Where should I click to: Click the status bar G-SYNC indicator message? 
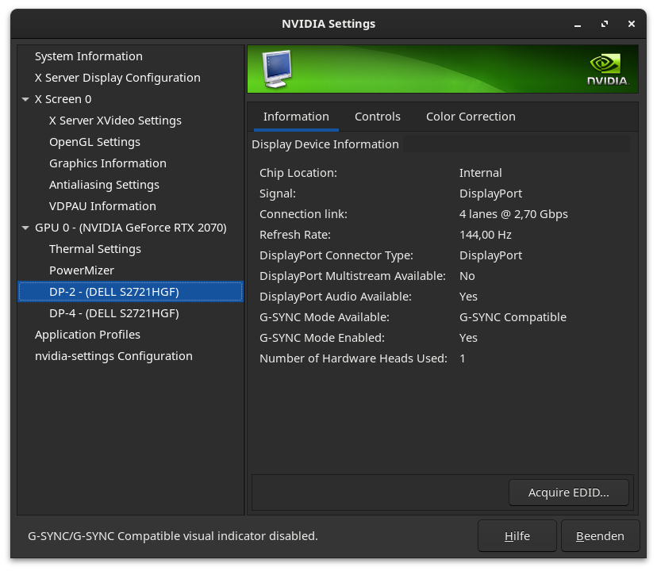[x=173, y=536]
